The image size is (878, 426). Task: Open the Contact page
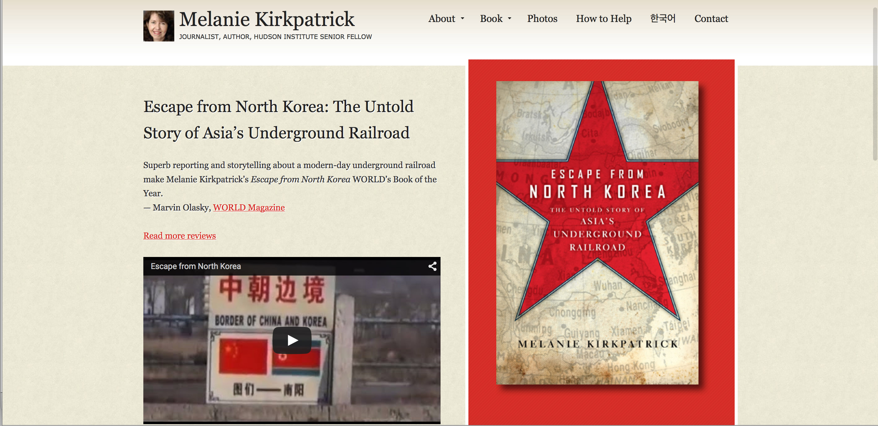pyautogui.click(x=711, y=19)
